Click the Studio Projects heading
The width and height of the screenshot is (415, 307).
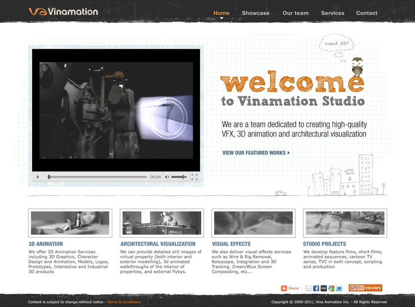325,244
